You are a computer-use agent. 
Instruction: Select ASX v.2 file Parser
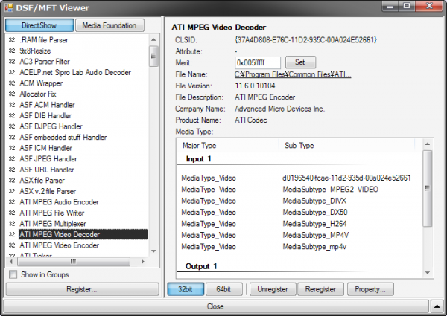point(77,191)
